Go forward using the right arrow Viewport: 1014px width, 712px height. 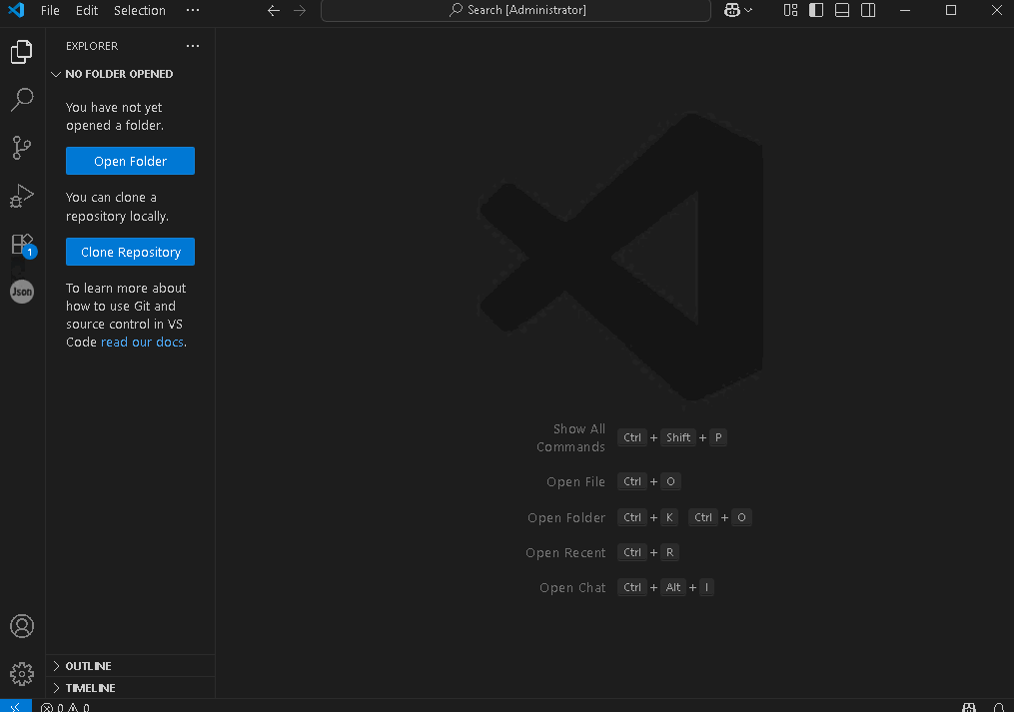pos(300,10)
